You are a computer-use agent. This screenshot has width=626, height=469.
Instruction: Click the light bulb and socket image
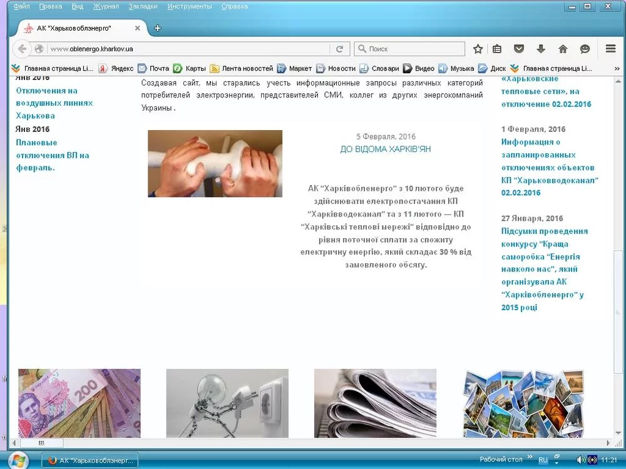point(227,403)
